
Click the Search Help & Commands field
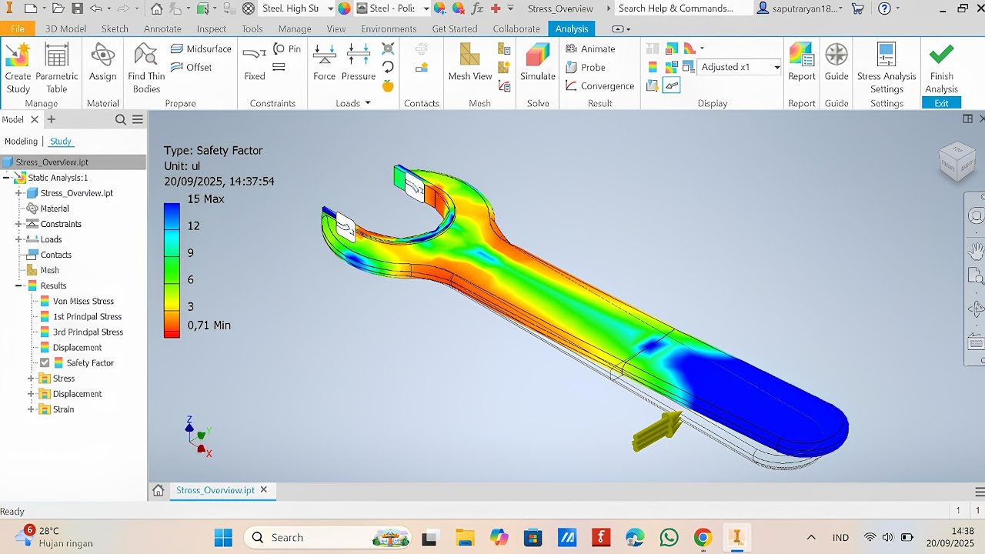[x=683, y=8]
